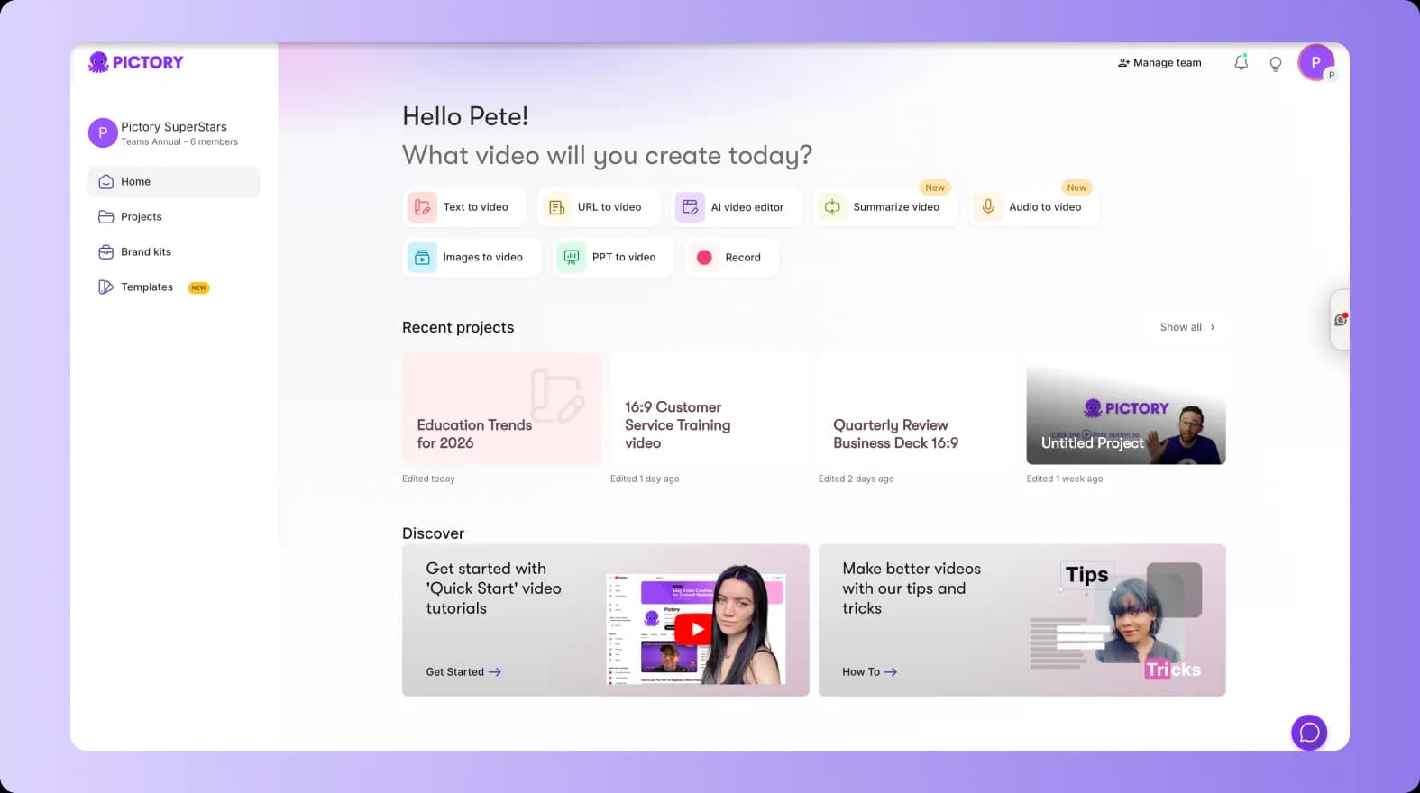The width and height of the screenshot is (1420, 793).
Task: Select the Pictory SuperStars team avatar
Action: click(103, 132)
